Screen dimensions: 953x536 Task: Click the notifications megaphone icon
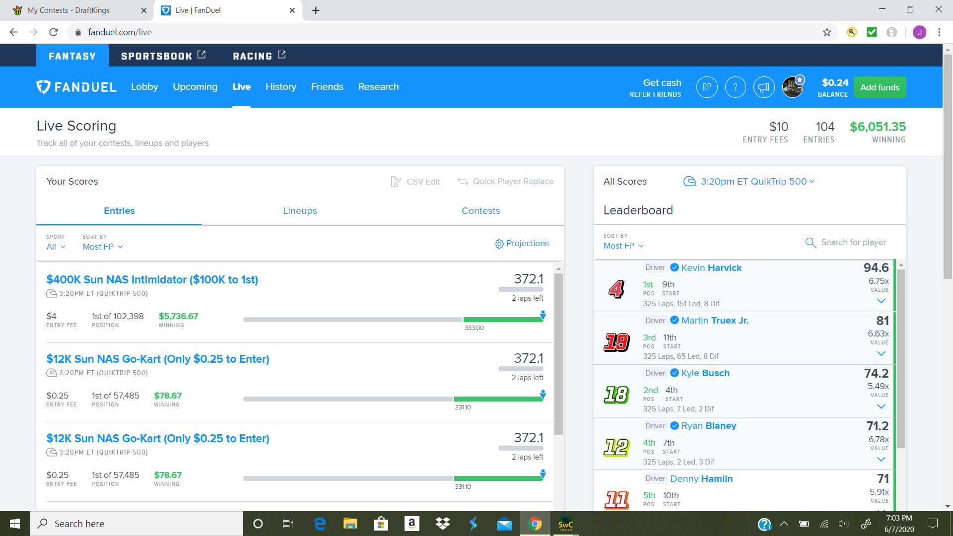click(762, 87)
